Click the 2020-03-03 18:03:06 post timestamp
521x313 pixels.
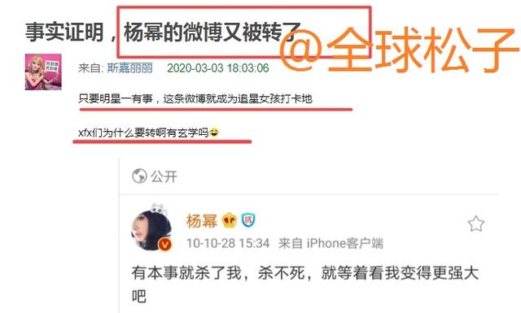click(x=218, y=68)
